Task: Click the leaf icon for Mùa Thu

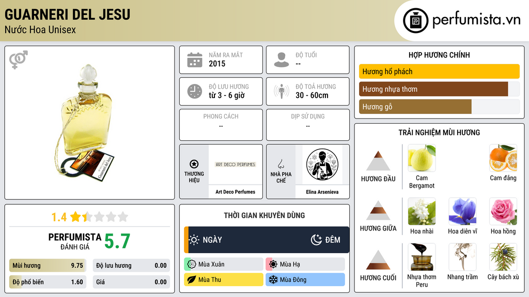Action: point(192,280)
